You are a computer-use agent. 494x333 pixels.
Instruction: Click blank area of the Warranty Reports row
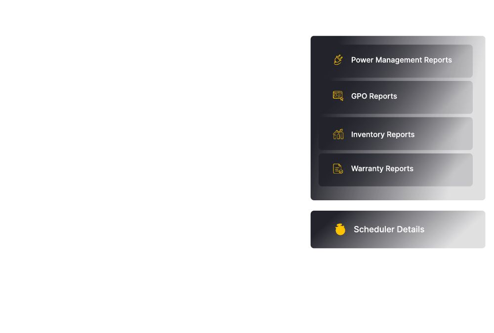click(x=444, y=170)
